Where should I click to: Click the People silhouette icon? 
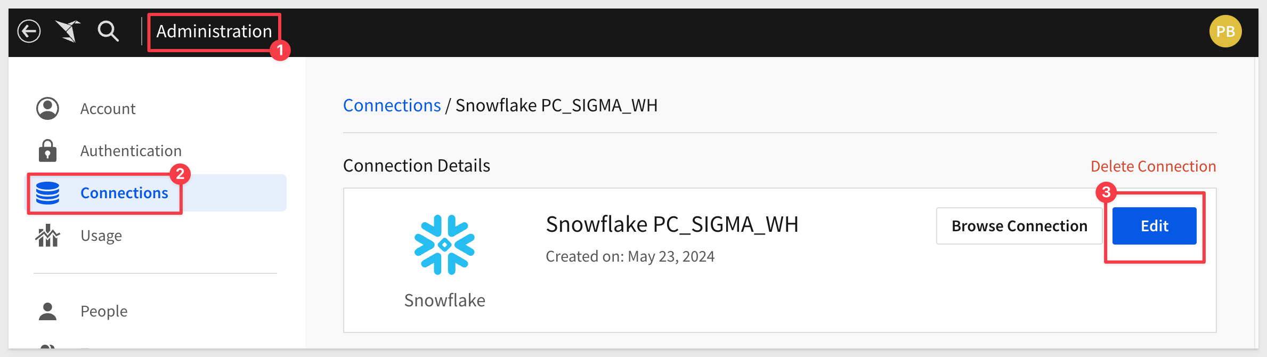(x=47, y=311)
